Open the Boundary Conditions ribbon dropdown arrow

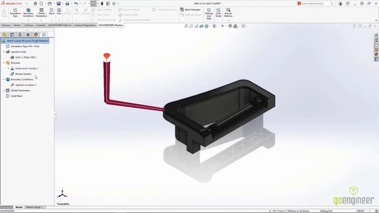pos(28,20)
